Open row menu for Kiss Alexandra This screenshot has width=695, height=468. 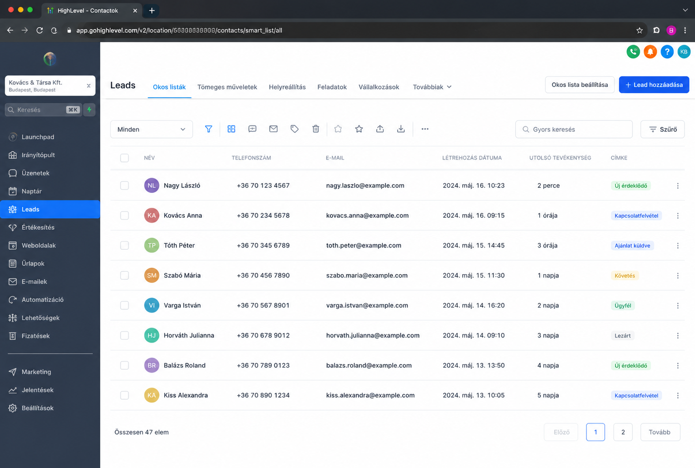[678, 396]
